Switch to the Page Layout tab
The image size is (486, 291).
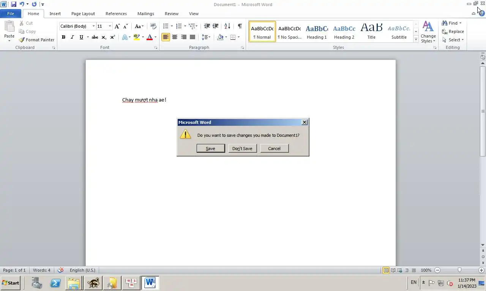83,14
